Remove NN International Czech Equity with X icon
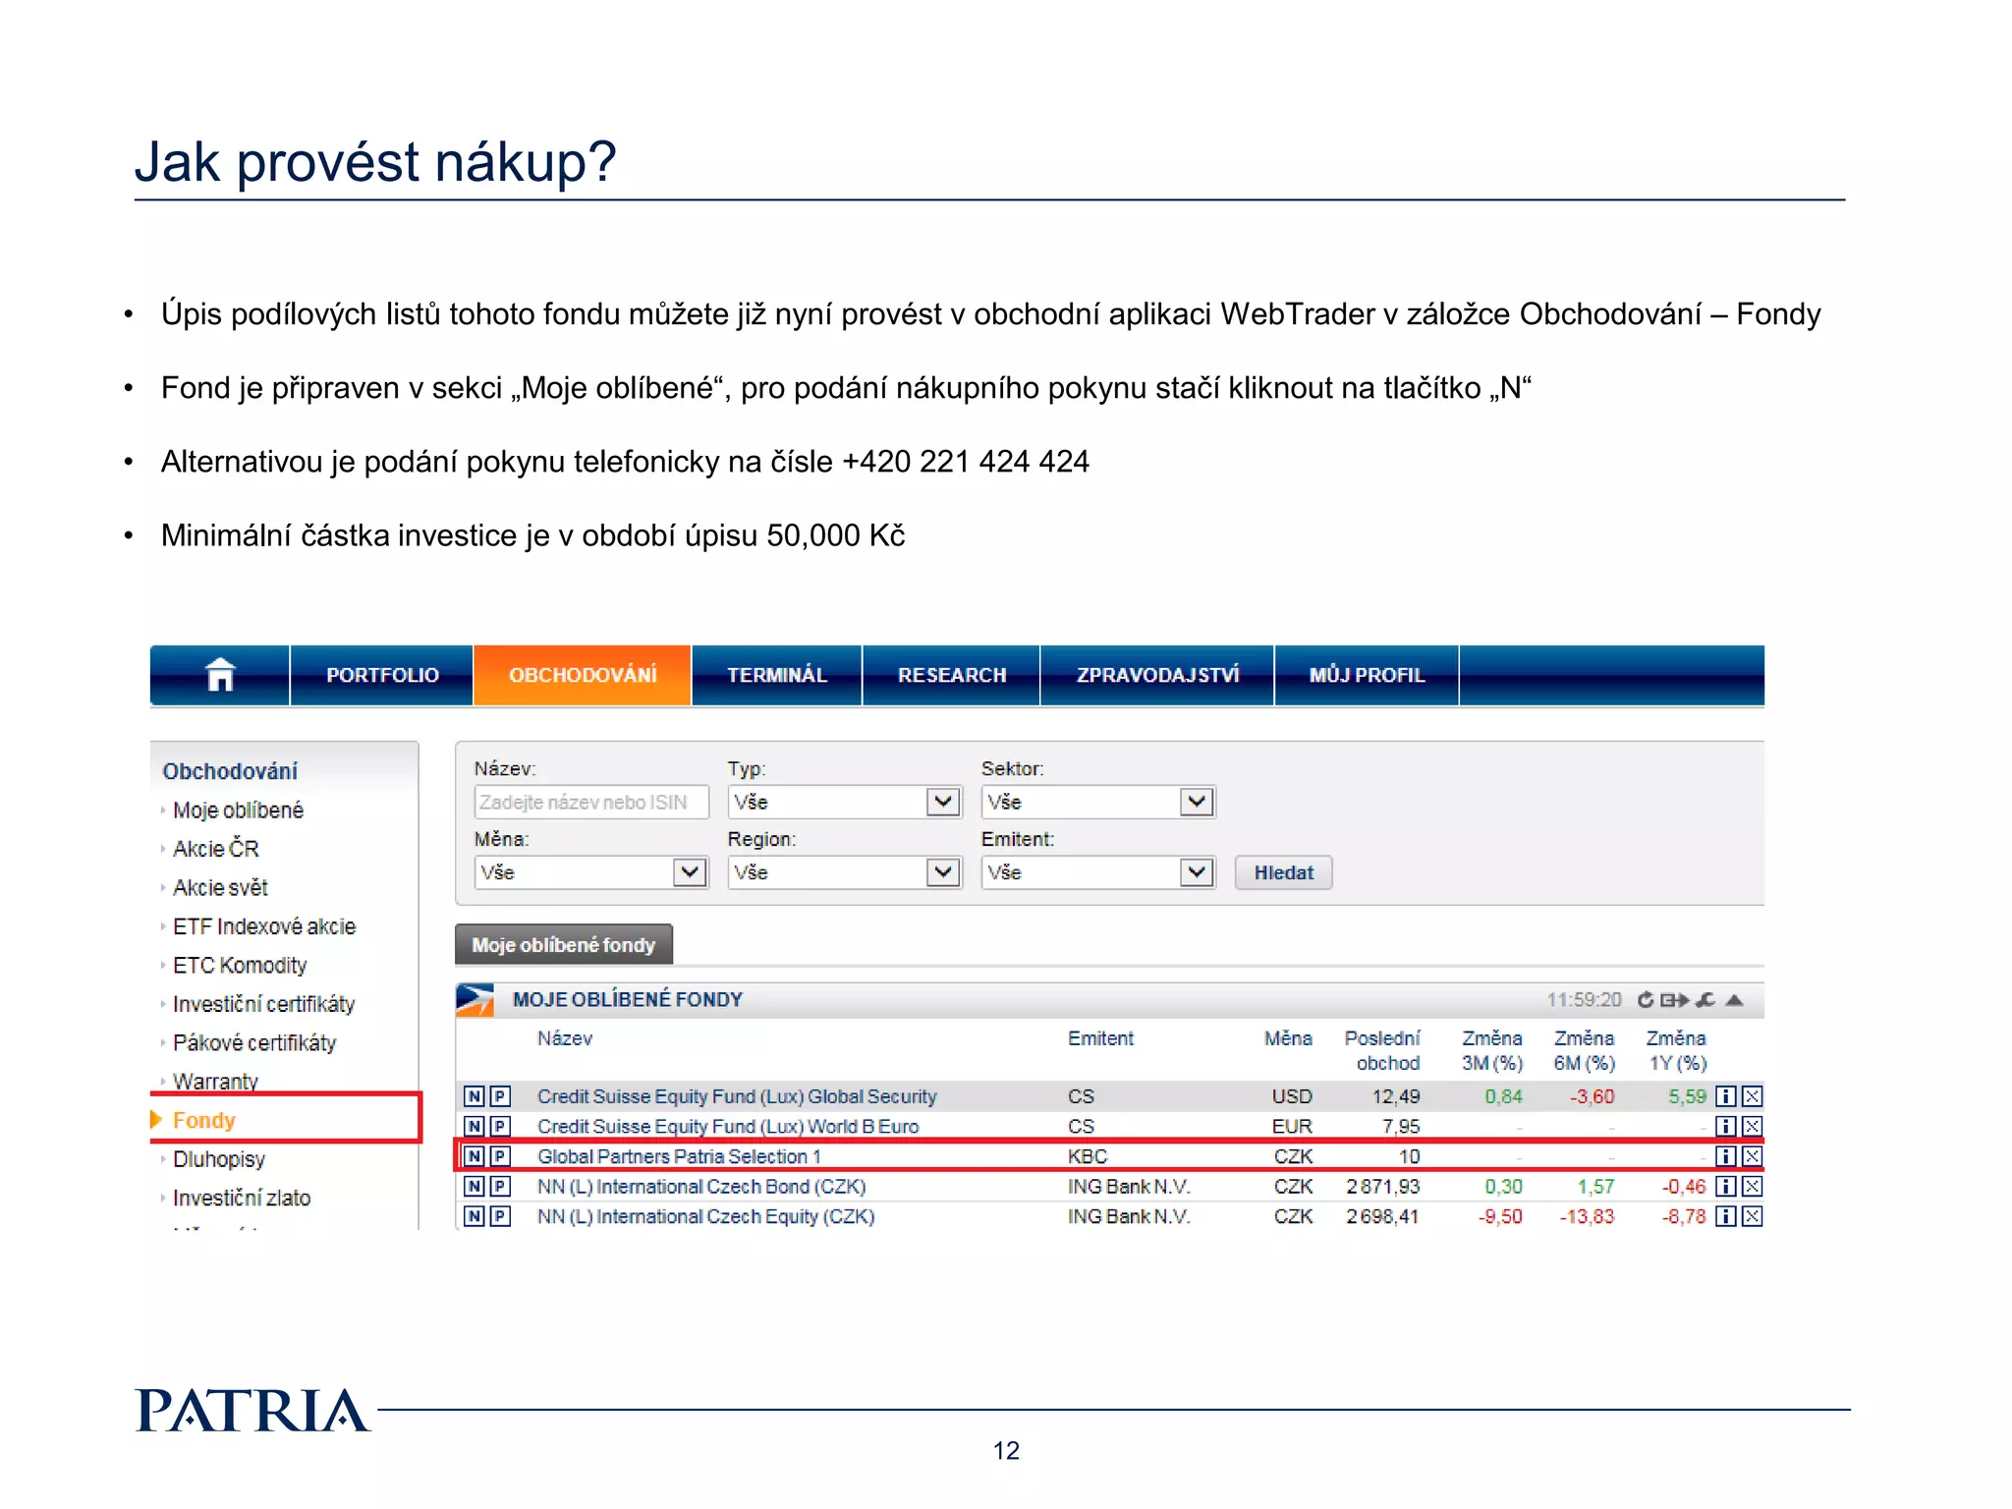 point(1752,1217)
